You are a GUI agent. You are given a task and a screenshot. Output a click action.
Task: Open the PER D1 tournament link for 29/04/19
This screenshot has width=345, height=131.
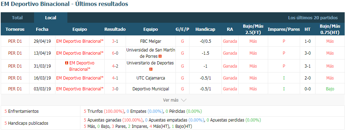(15, 41)
